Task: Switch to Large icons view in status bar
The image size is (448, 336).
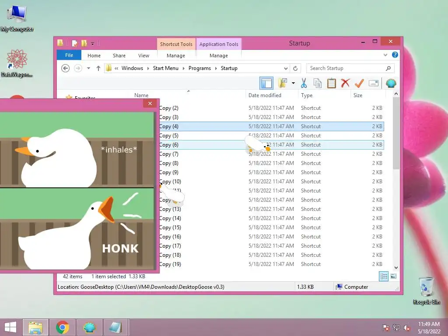Action: (393, 276)
